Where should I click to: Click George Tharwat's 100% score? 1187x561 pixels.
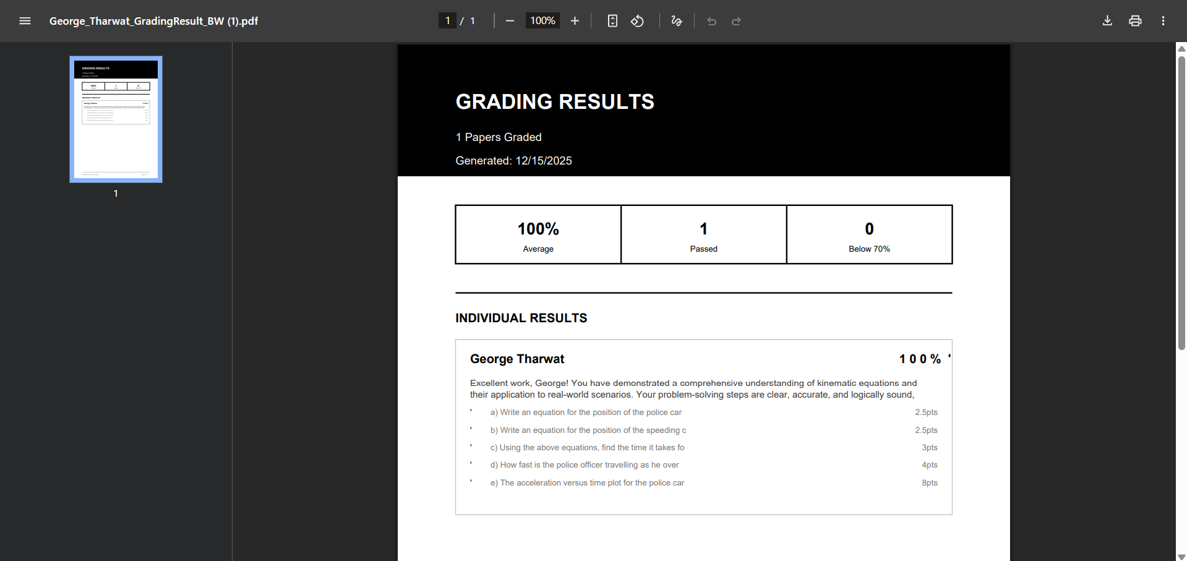coord(920,359)
